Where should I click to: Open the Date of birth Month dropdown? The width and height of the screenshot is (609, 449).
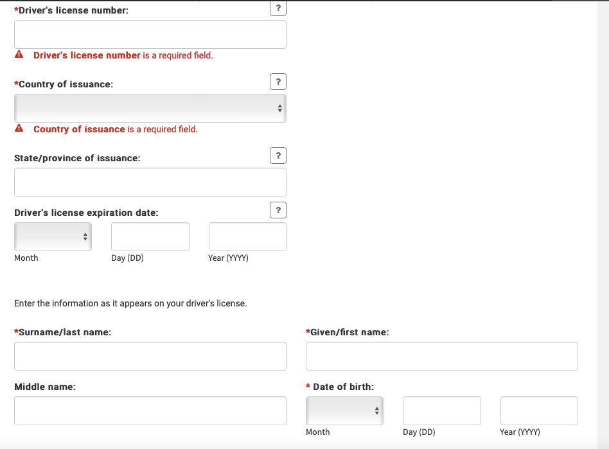344,410
